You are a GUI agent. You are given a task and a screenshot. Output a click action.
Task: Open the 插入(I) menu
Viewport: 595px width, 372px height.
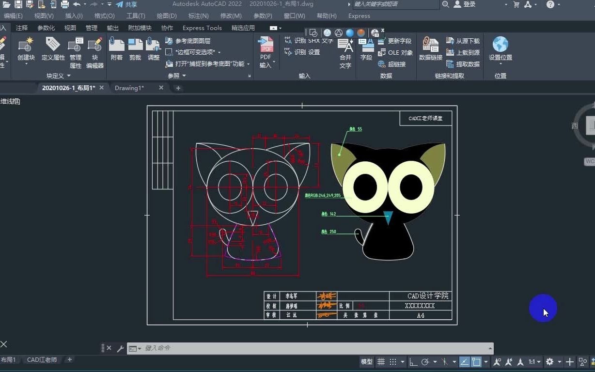(73, 15)
